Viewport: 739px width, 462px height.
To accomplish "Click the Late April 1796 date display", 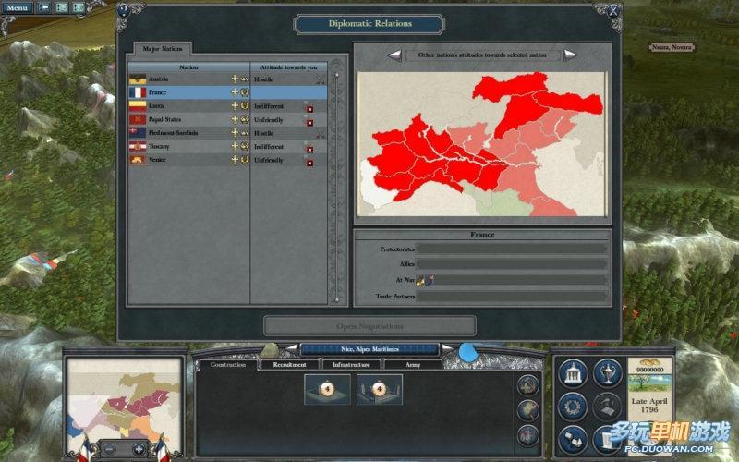I will [x=649, y=406].
